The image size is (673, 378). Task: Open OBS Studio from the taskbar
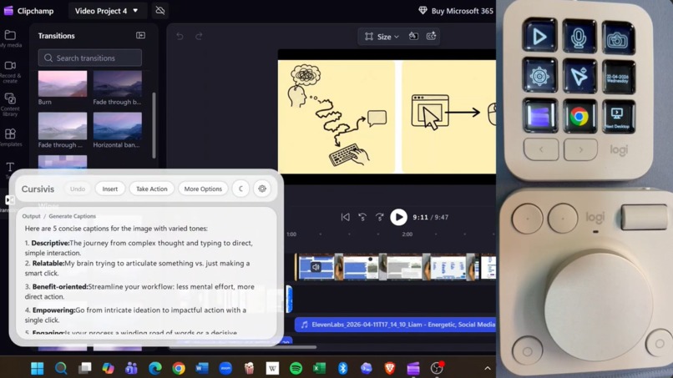437,368
